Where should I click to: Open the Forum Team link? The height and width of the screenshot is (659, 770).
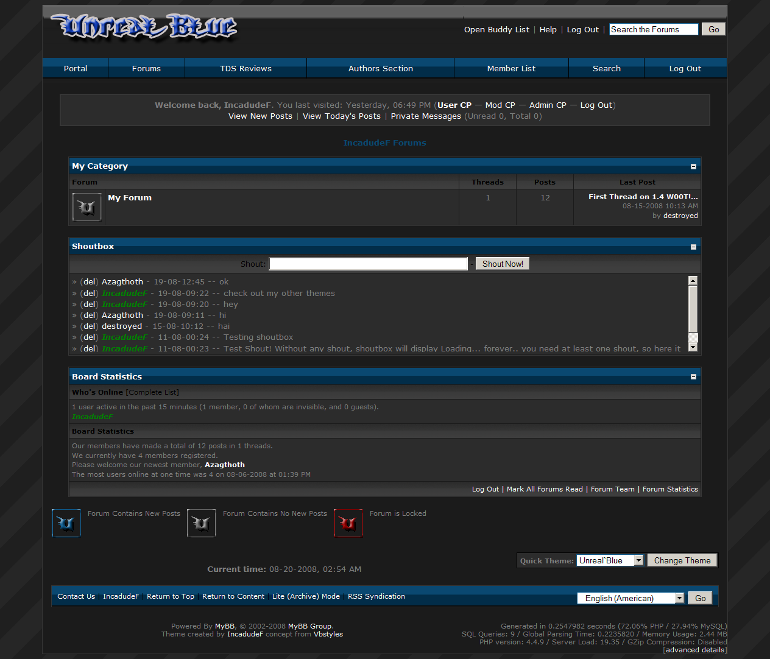coord(613,489)
